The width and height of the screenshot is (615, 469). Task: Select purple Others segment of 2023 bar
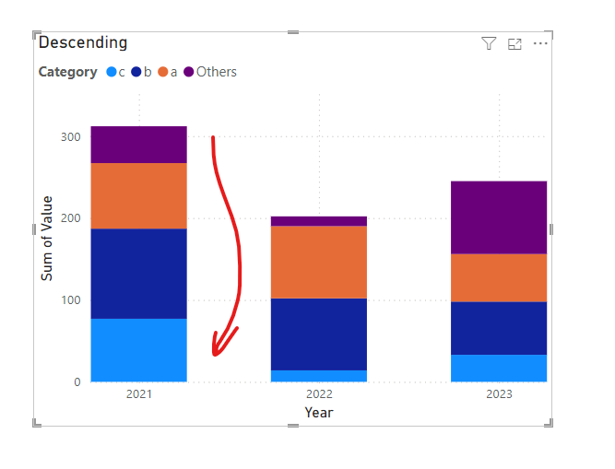coord(499,217)
